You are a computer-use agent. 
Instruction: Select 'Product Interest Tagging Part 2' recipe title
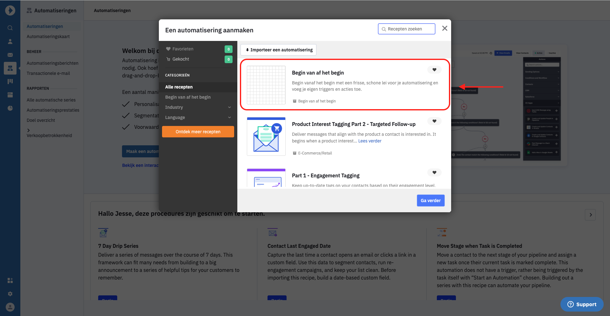pos(354,124)
